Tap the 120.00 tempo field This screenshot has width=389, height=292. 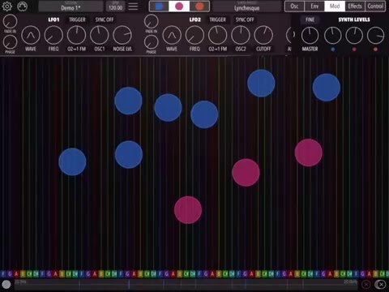click(x=115, y=6)
